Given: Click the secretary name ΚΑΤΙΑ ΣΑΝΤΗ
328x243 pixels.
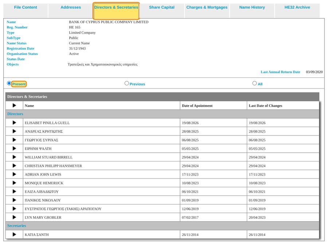Looking at the screenshot, I should [x=36, y=235].
